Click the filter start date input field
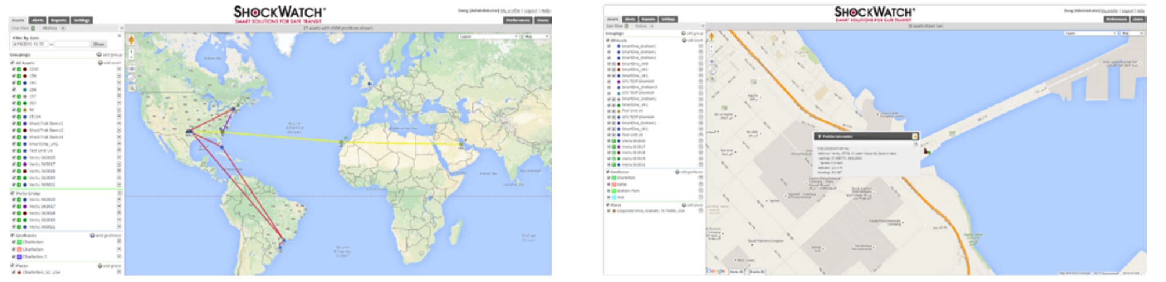1166x282 pixels. click(29, 44)
